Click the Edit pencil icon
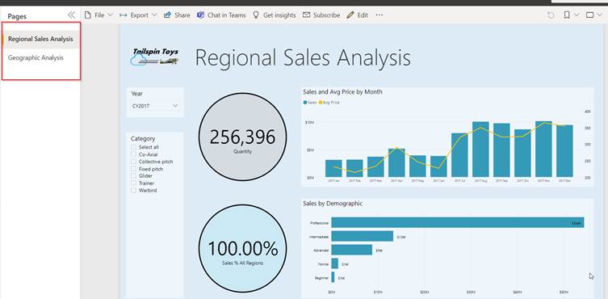This screenshot has height=299, width=608. tap(350, 15)
